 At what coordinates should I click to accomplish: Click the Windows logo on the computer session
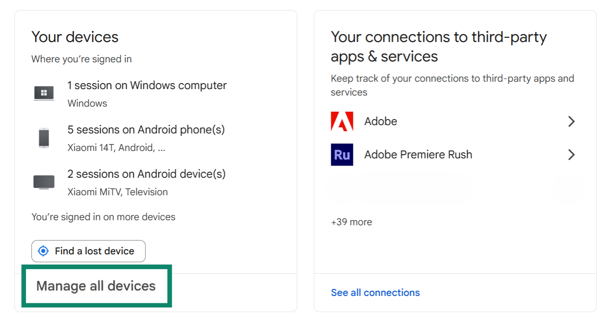click(43, 92)
